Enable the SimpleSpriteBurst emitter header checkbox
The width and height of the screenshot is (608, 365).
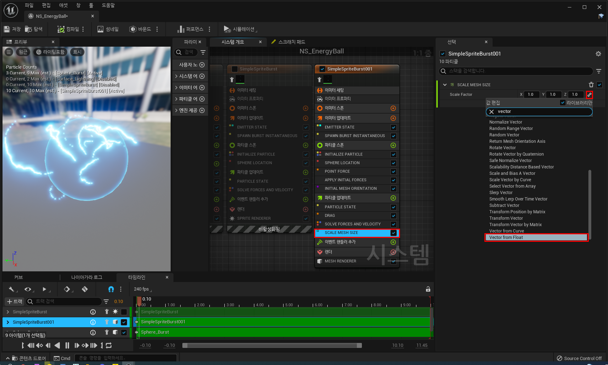(235, 69)
